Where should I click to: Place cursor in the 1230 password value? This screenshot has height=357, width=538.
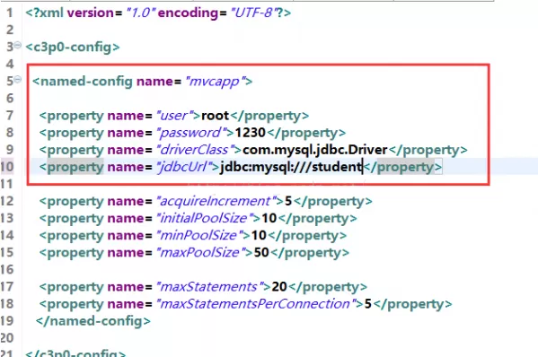click(251, 133)
